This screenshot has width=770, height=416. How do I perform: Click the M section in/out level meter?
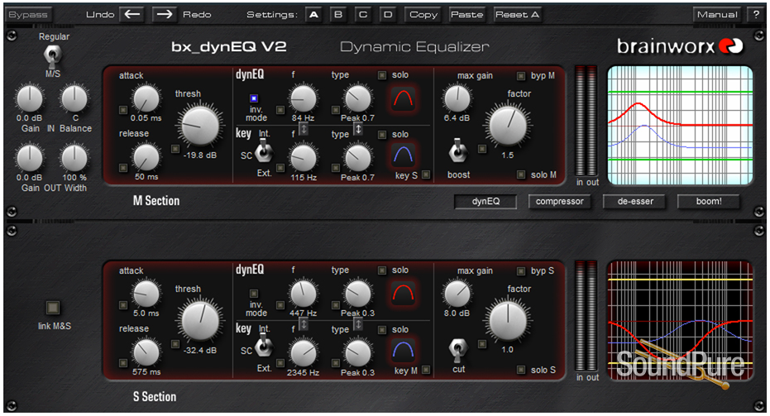(x=586, y=120)
